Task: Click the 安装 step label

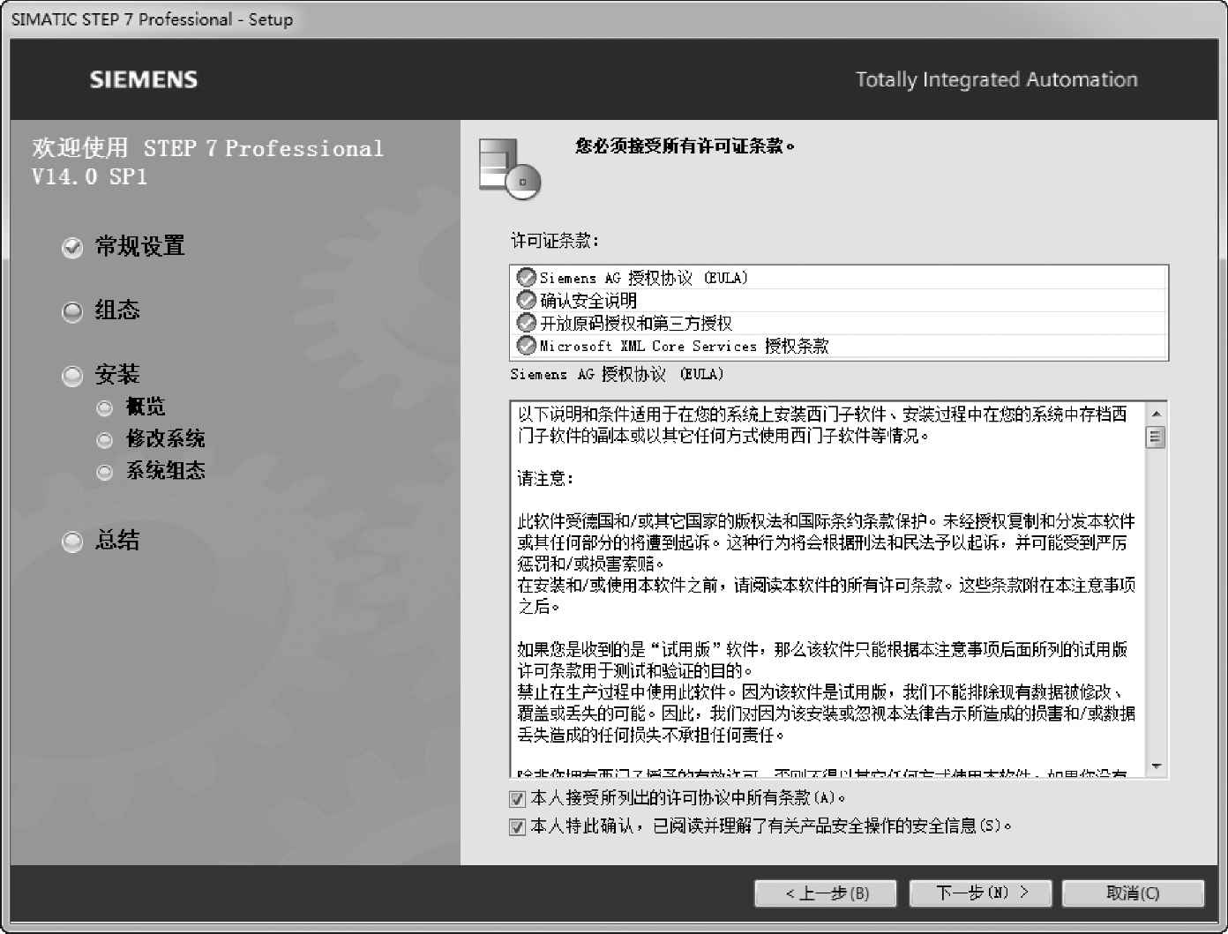Action: coord(117,375)
